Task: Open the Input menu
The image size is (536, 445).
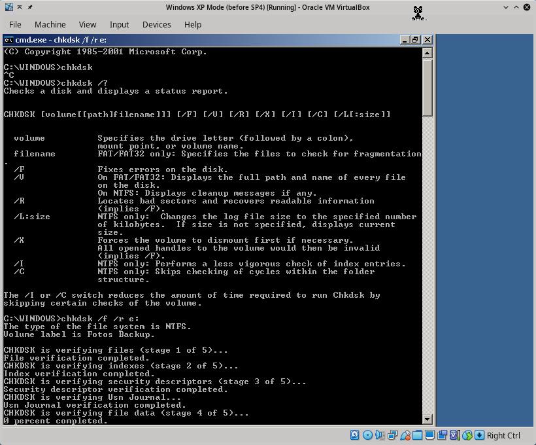Action: (119, 25)
